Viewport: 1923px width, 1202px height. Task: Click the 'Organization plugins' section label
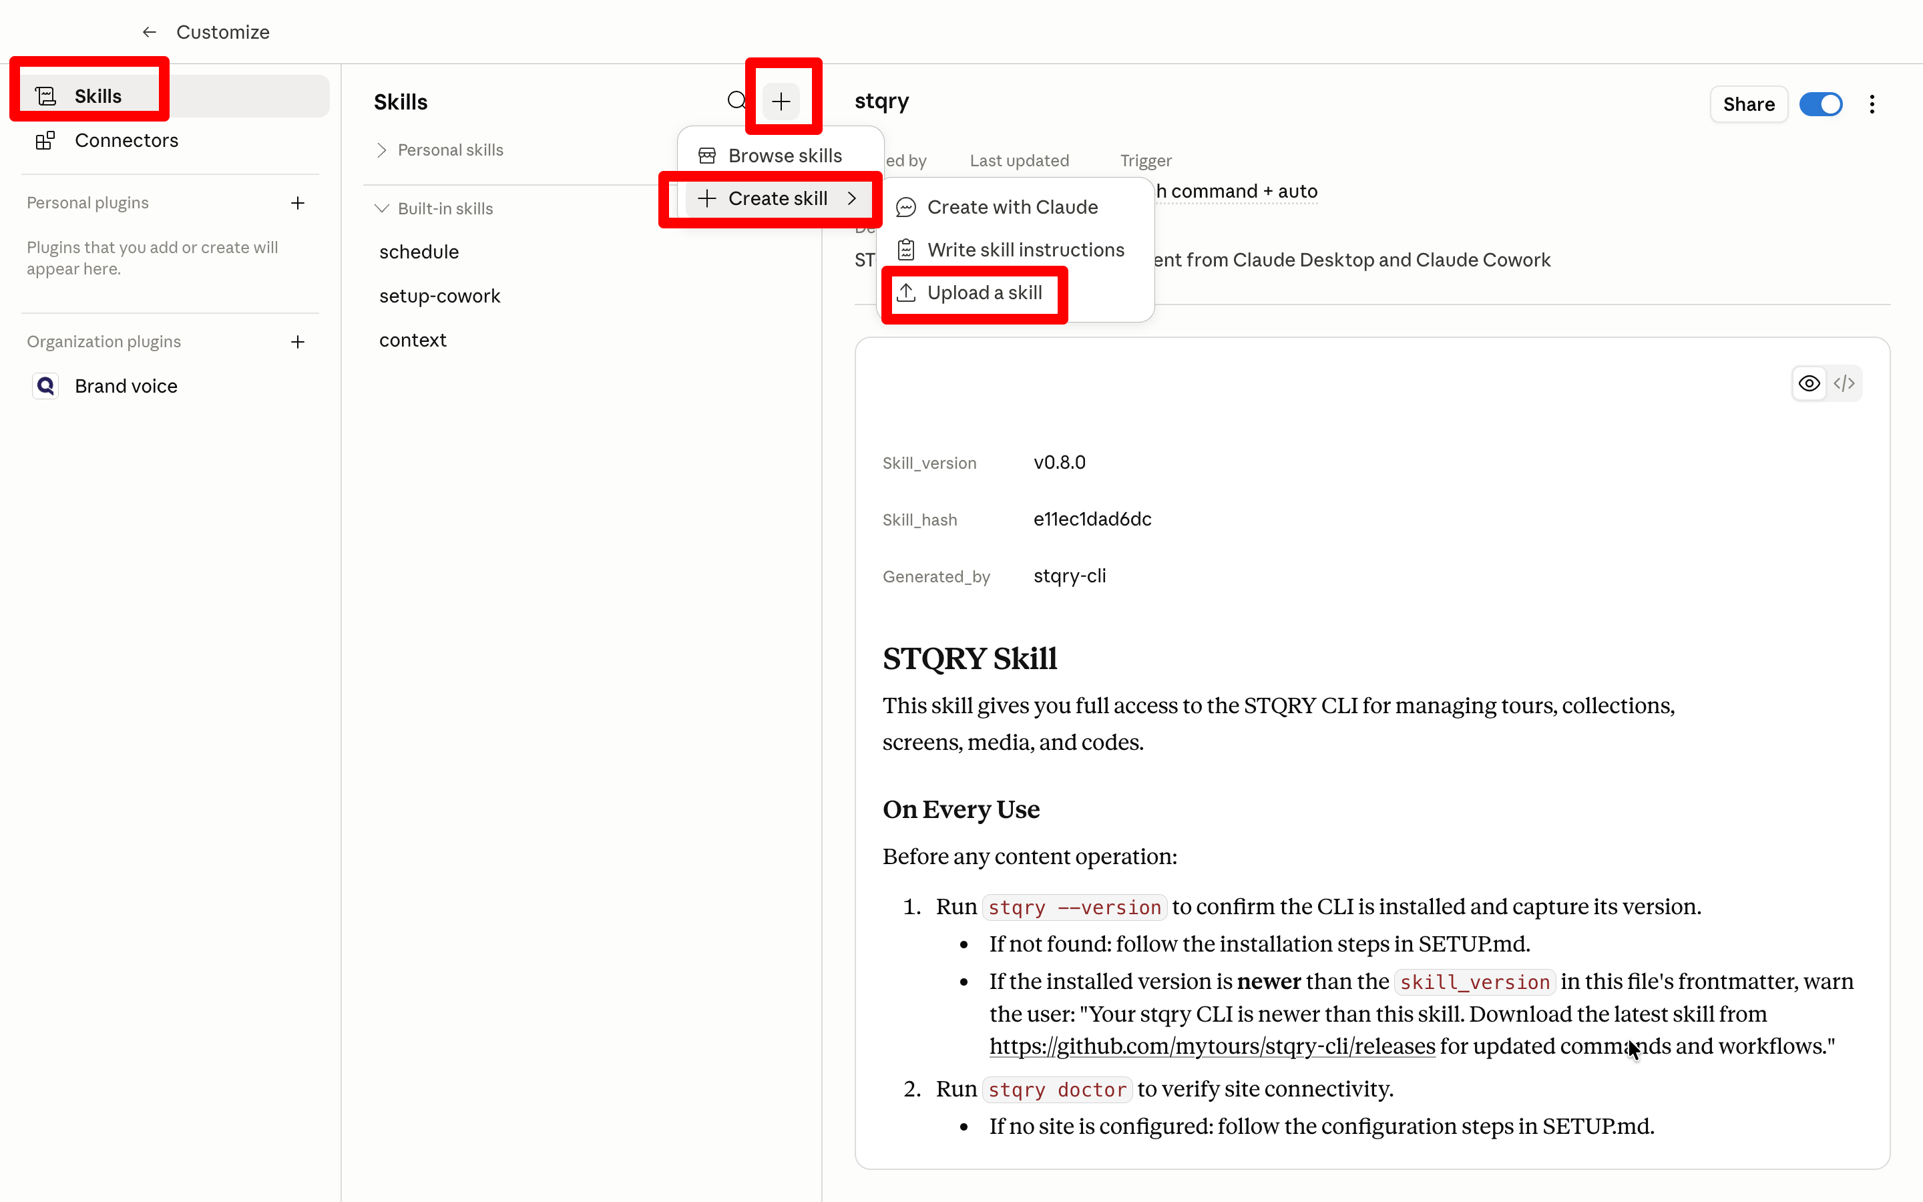[103, 342]
